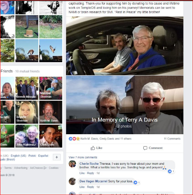This screenshot has height=195, width=193.
Task: Open Dee Hager-Mccarrel's avatar
Action: [x=73, y=181]
